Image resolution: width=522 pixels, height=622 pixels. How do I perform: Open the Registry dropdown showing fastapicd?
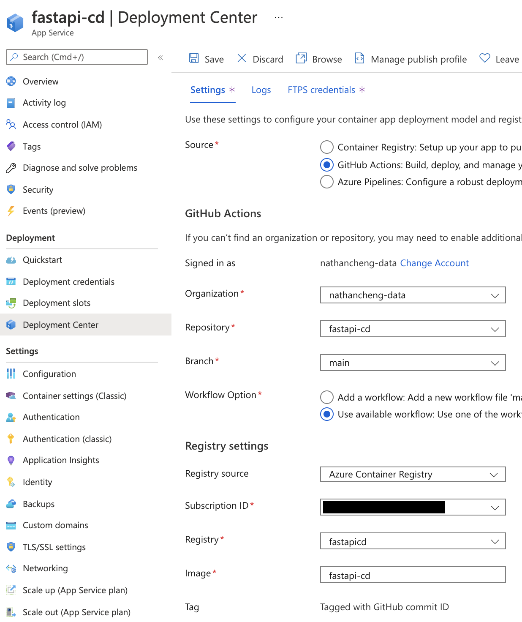tap(413, 541)
